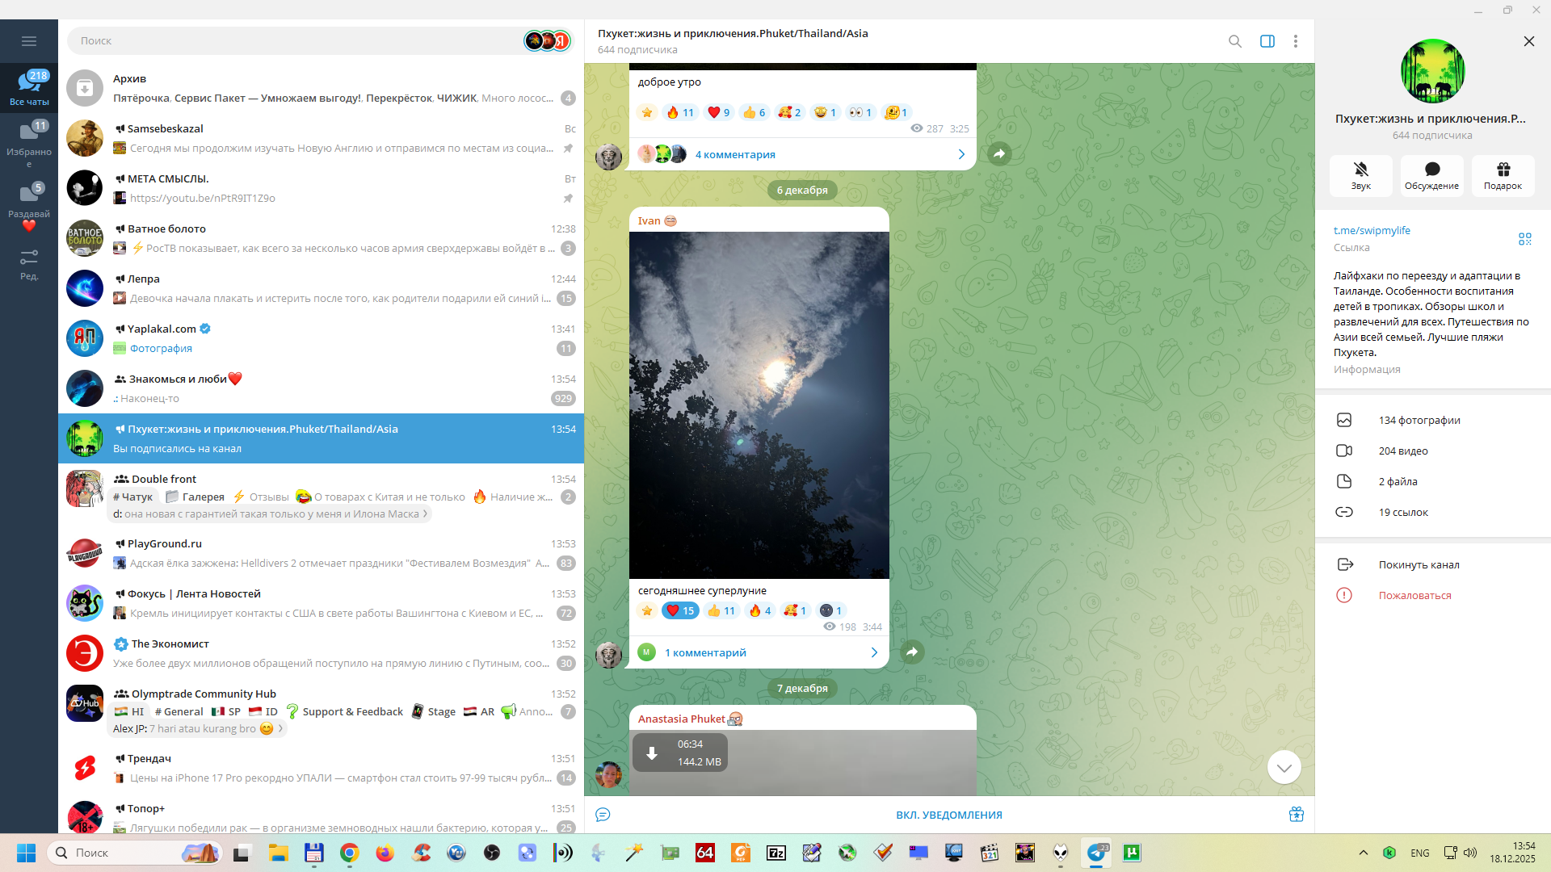The width and height of the screenshot is (1551, 872).
Task: Click Покинуть канал to leave channel
Action: 1419,564
